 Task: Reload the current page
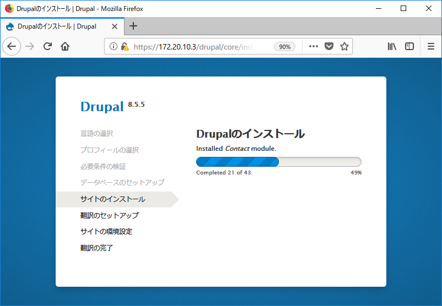(x=47, y=46)
